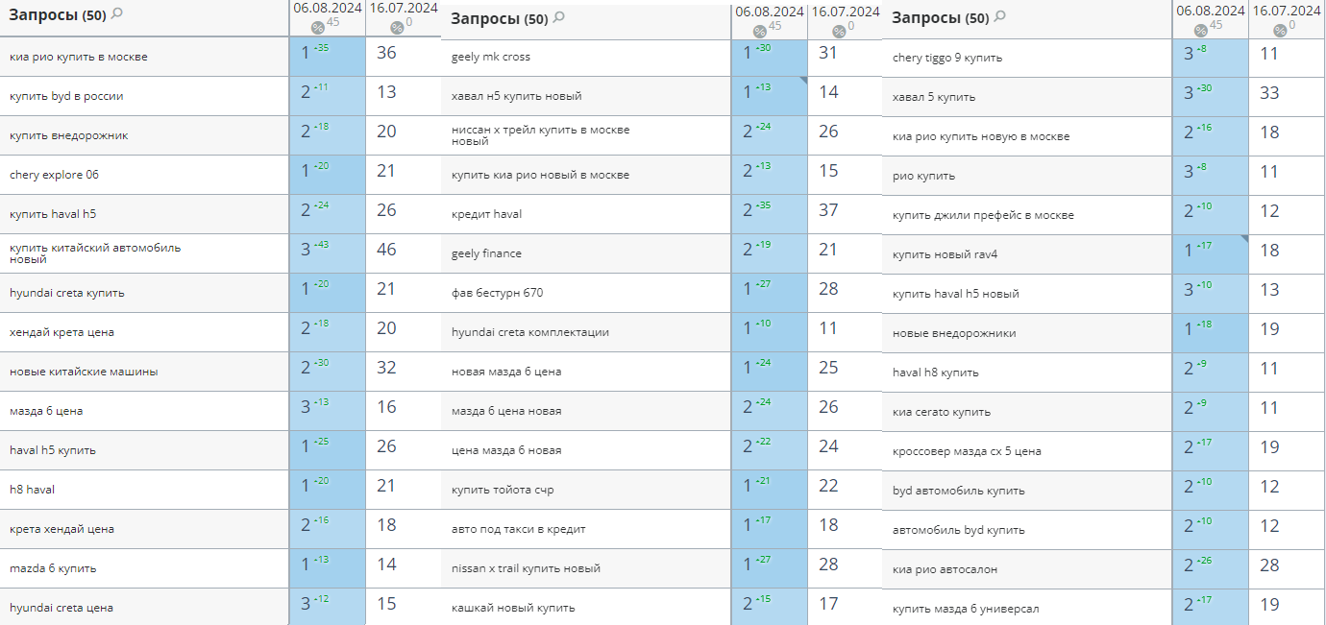Select query 'авто под такси в кредит'
This screenshot has width=1326, height=625.
coord(518,529)
